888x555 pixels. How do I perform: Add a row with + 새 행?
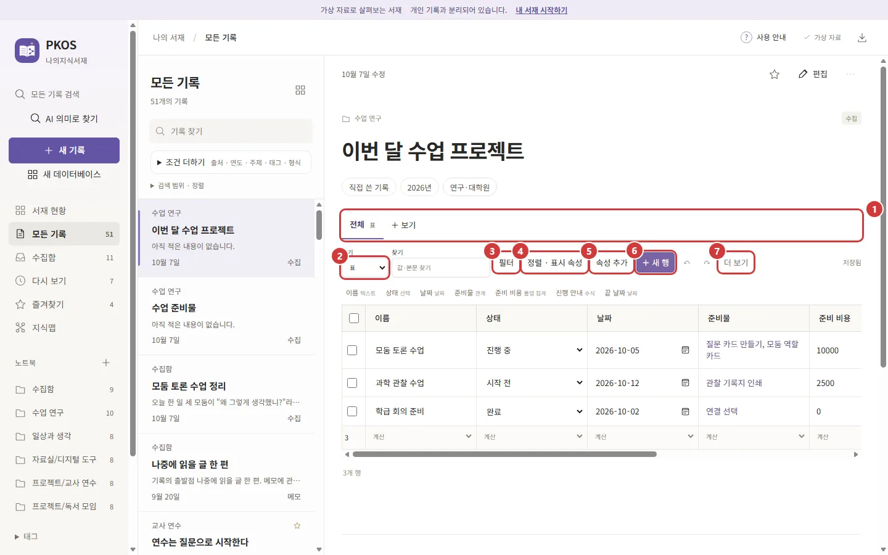pos(656,263)
